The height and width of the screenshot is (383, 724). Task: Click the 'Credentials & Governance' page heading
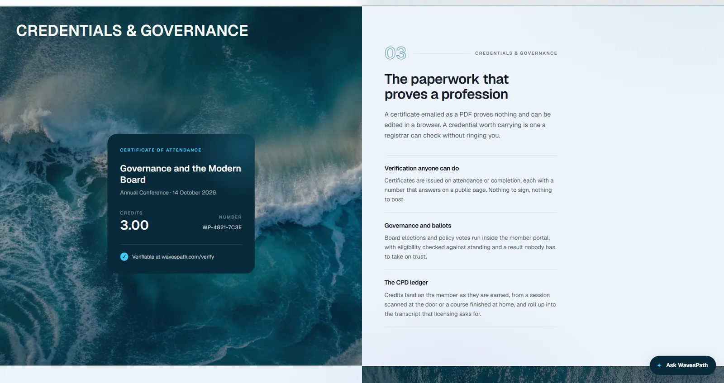[132, 31]
